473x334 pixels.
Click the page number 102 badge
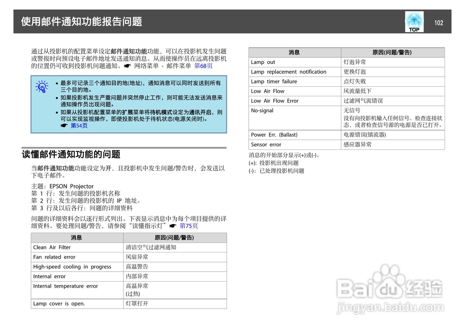coord(439,23)
